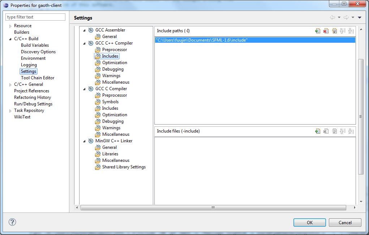Click the MinGW C++ Linker tool icon
369x235 pixels.
tap(91, 141)
